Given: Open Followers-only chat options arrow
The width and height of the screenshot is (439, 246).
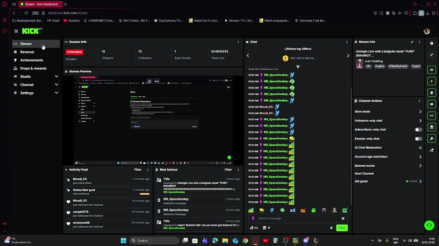Looking at the screenshot, I should coord(420,121).
